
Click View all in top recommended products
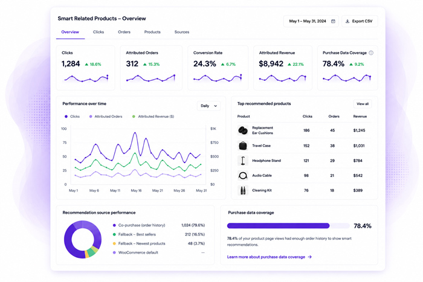pos(363,104)
